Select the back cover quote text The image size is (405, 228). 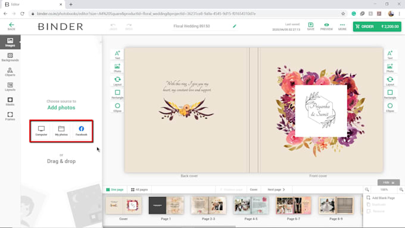[x=187, y=86]
